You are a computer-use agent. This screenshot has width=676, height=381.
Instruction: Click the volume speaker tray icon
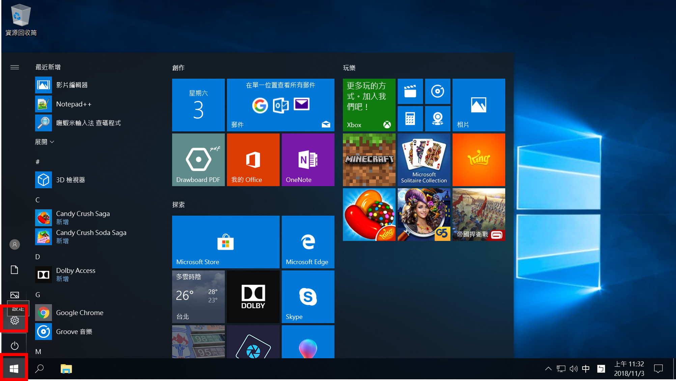coord(573,369)
